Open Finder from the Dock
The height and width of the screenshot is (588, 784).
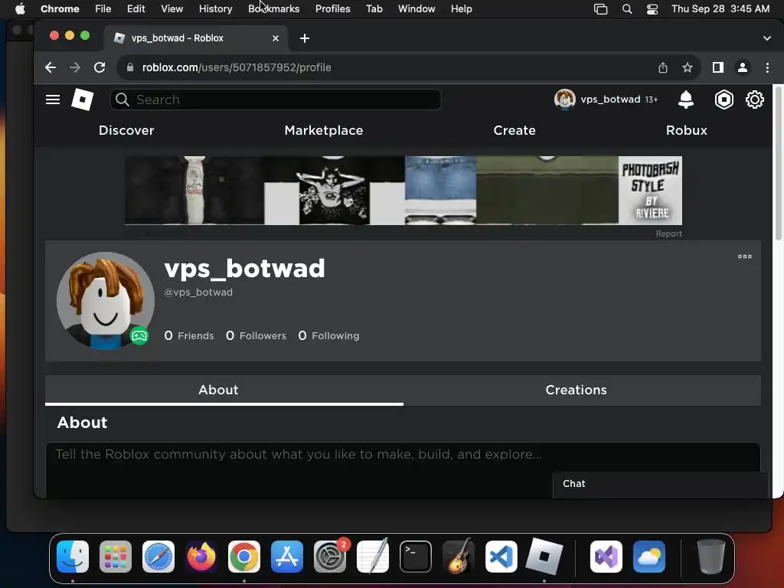coord(73,557)
